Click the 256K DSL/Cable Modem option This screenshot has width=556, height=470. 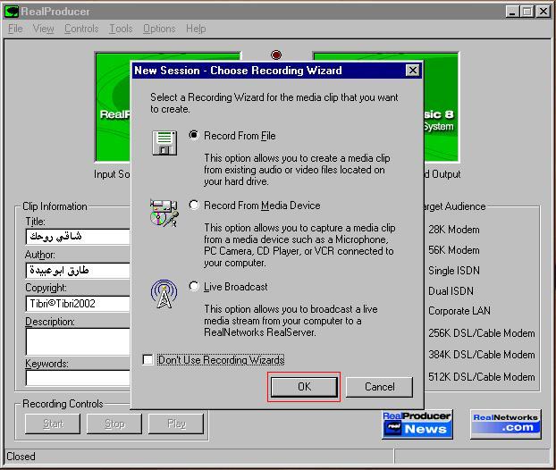481,333
